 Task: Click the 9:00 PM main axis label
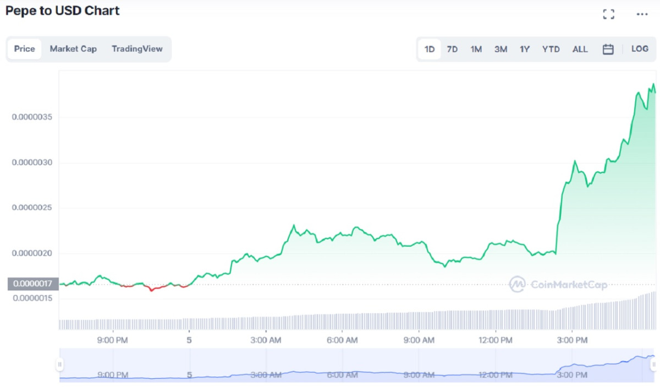113,340
